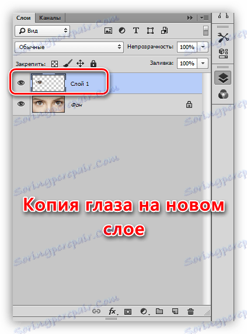Open the Layers panel stack icon
Viewport: 247px width, 334px height.
click(223, 78)
